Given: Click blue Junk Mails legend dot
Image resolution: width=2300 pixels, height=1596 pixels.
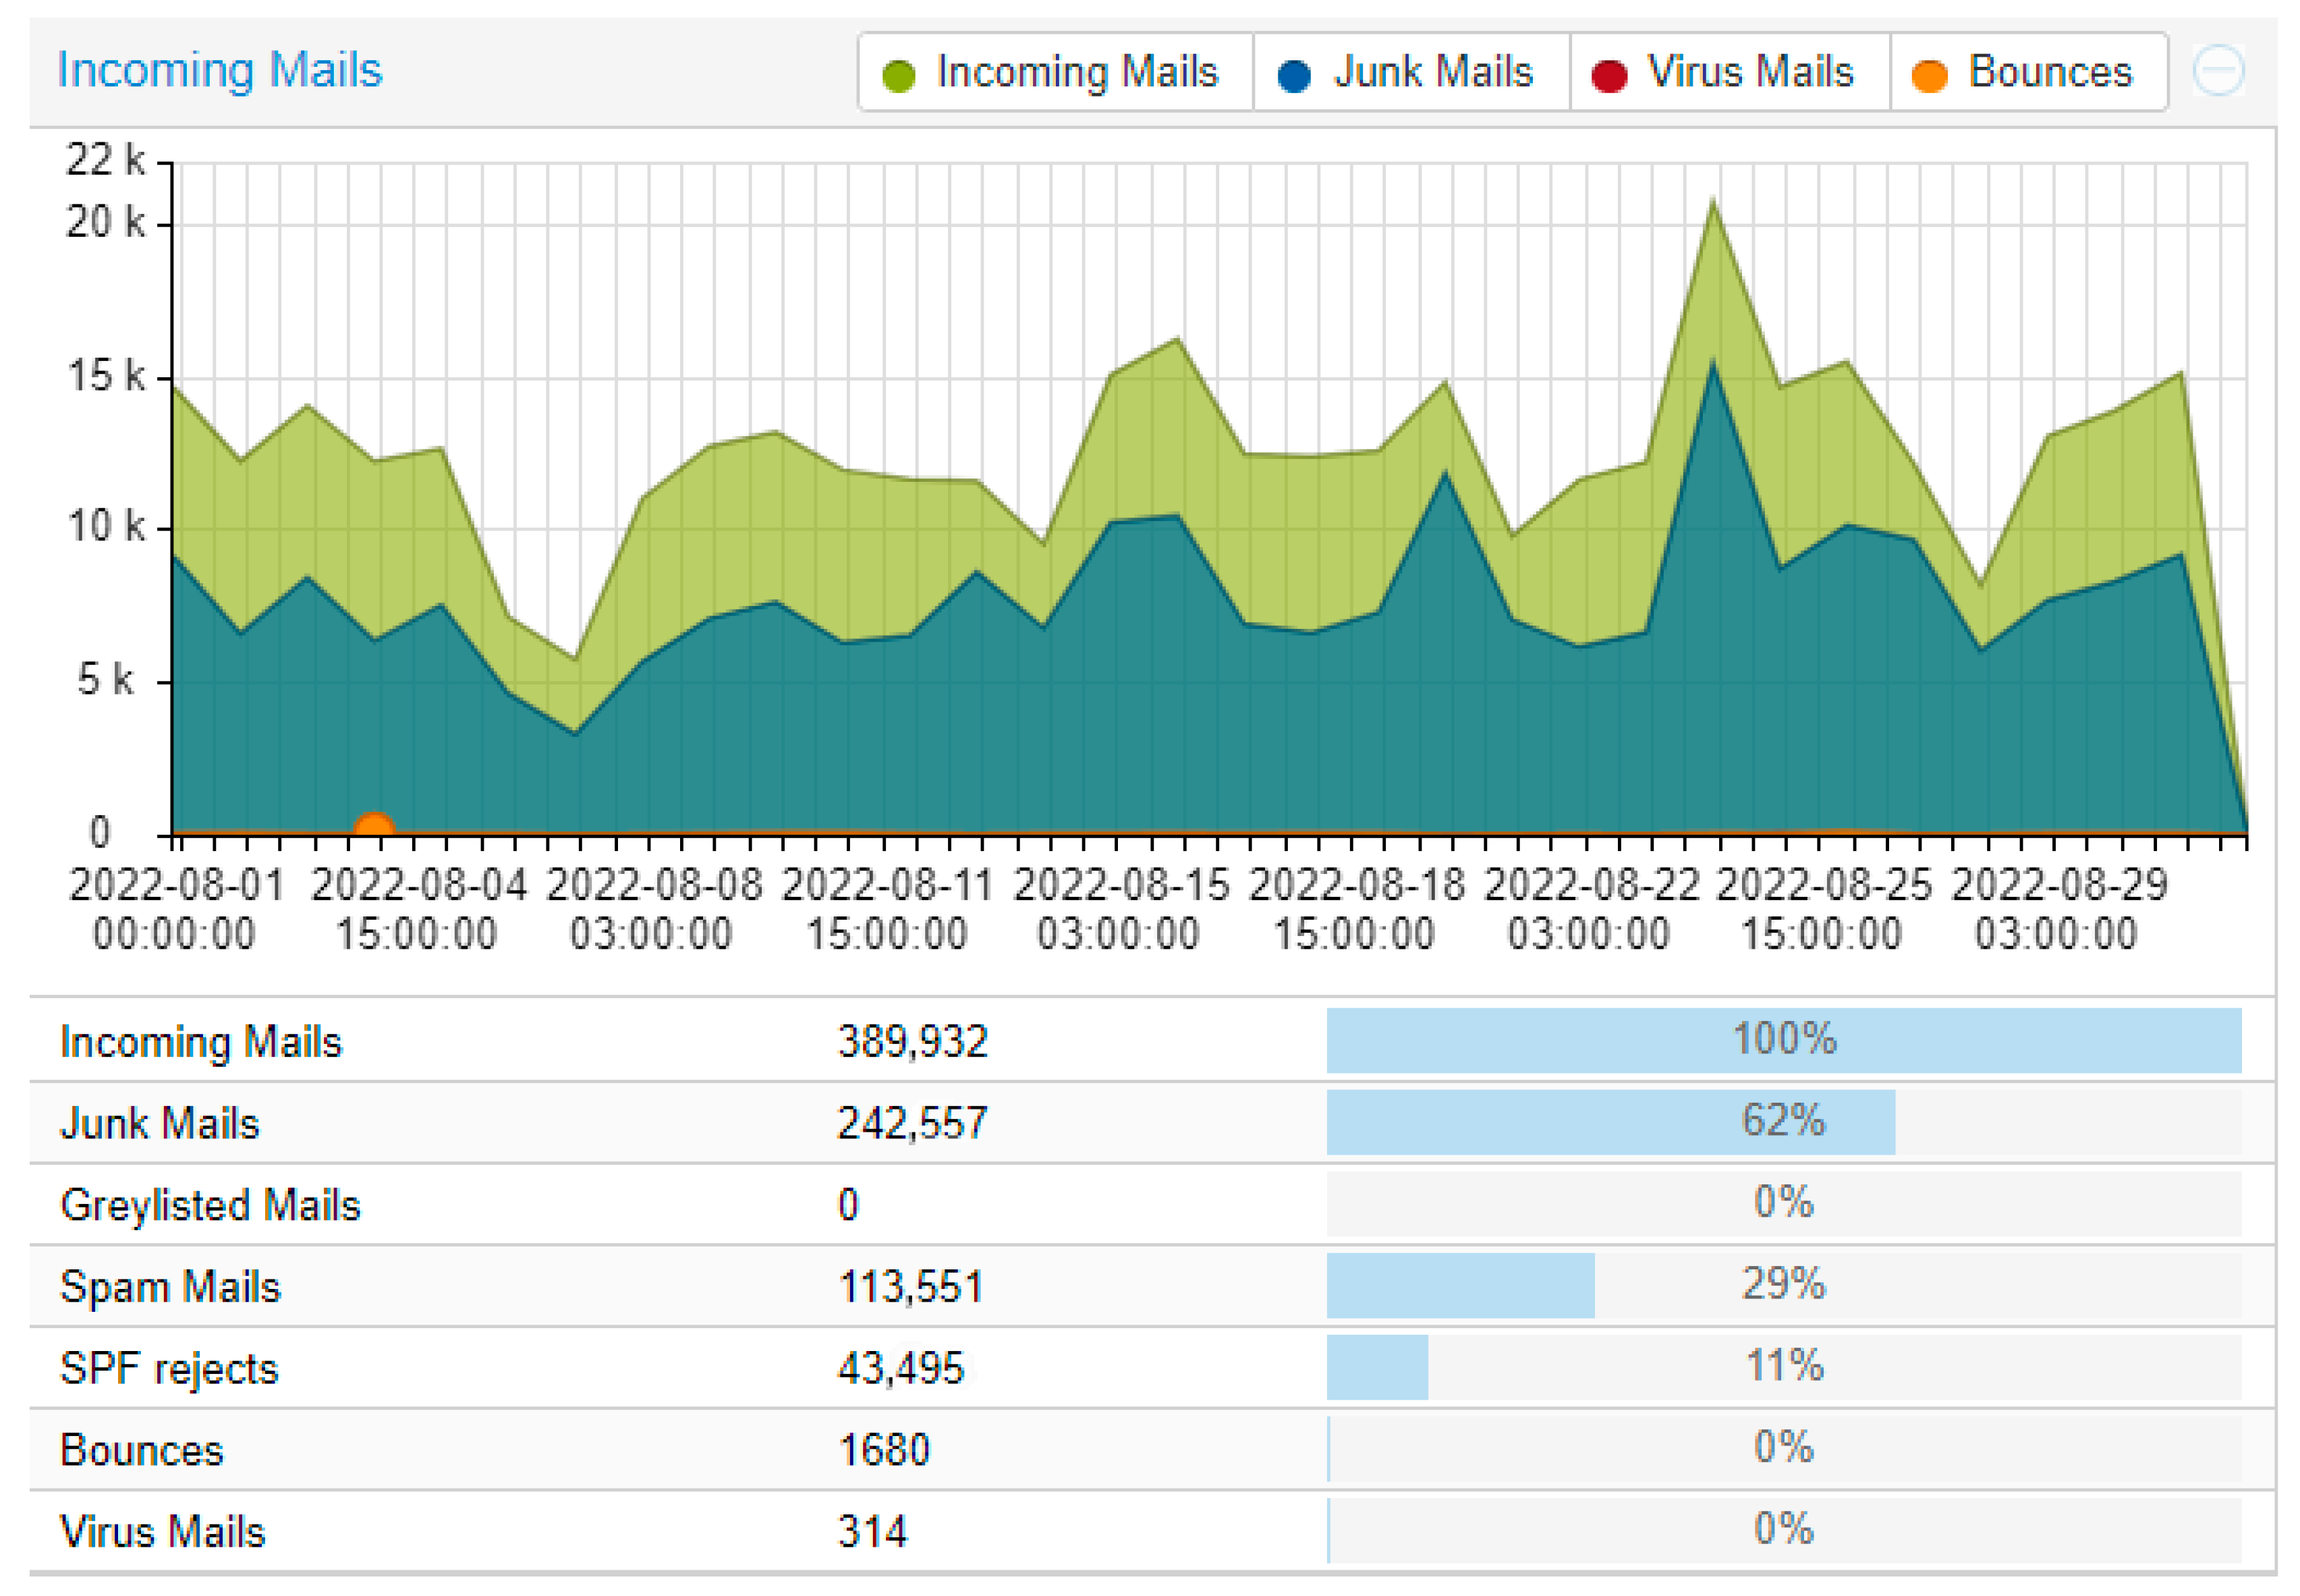Looking at the screenshot, I should coord(1293,76).
